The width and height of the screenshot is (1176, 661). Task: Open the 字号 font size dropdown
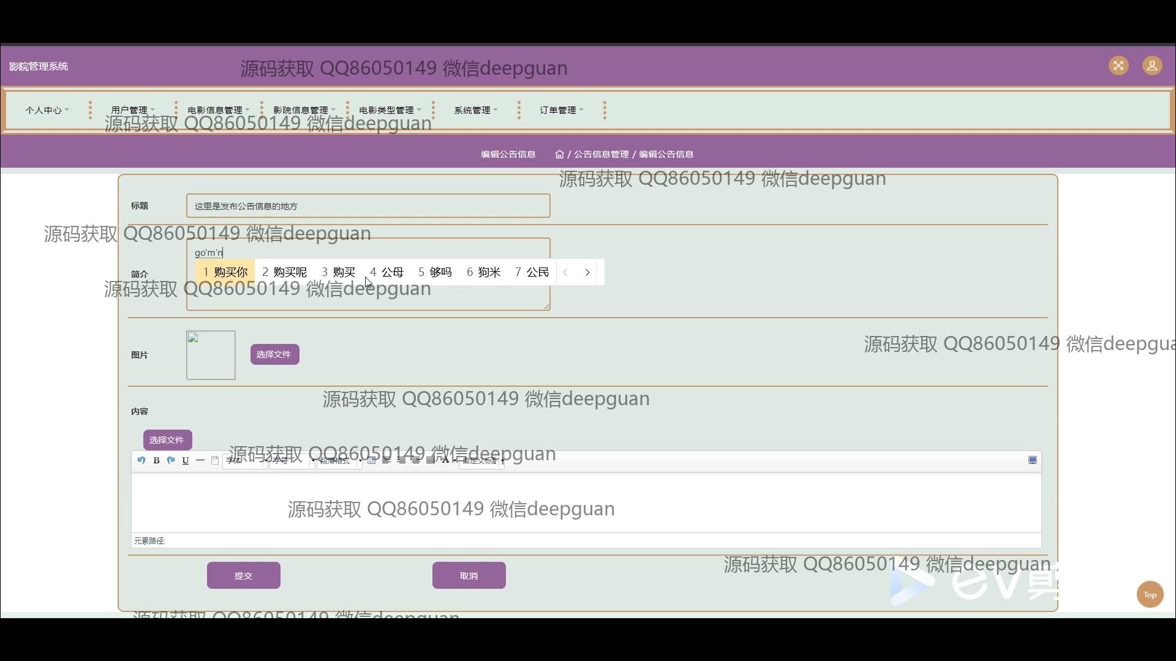pos(292,460)
